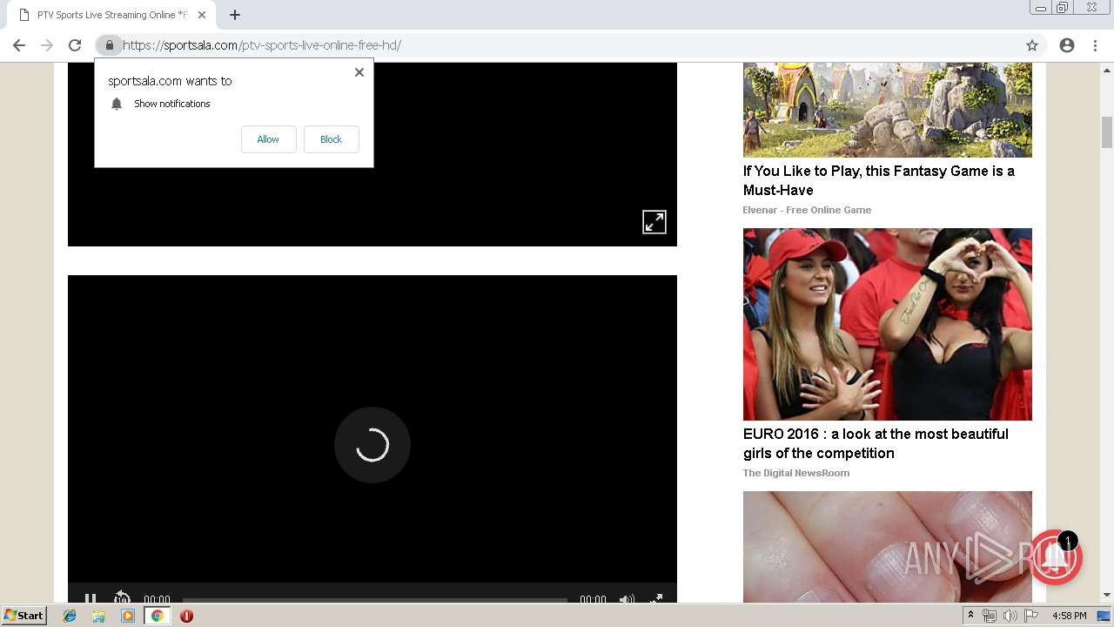Mute the lower video volume
This screenshot has height=627, width=1114.
coord(627,599)
